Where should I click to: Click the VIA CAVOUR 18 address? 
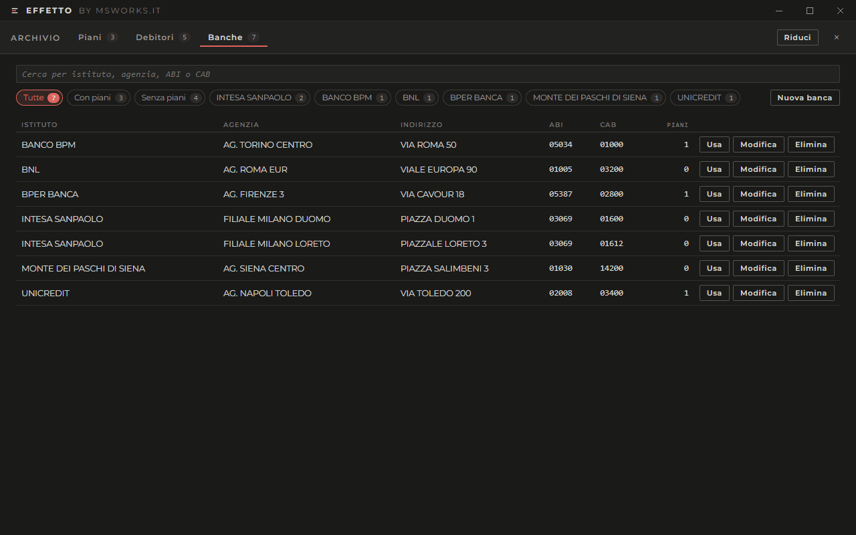pos(433,194)
